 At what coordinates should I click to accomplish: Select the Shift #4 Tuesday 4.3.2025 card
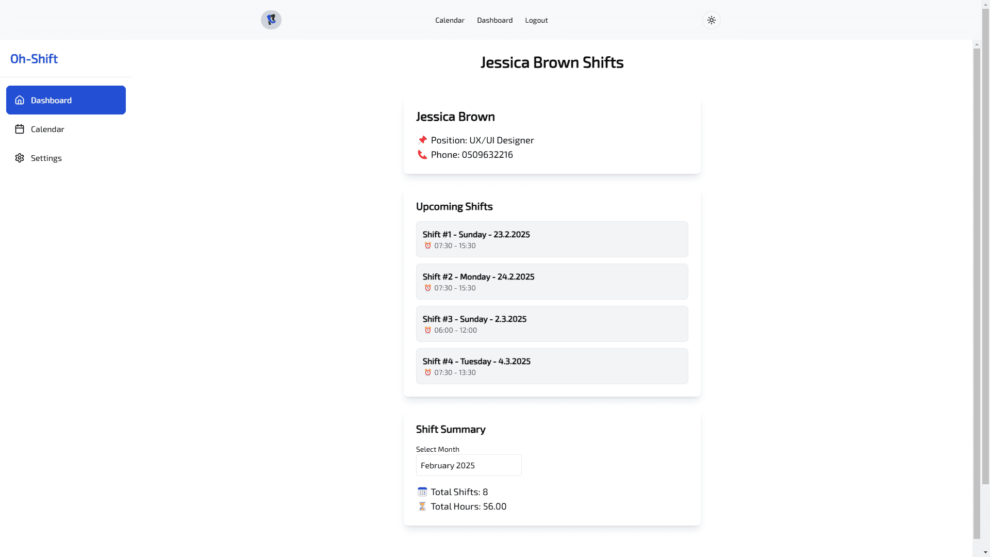point(552,366)
